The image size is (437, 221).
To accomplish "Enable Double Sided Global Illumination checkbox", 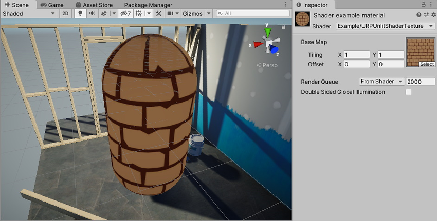I will coord(409,92).
